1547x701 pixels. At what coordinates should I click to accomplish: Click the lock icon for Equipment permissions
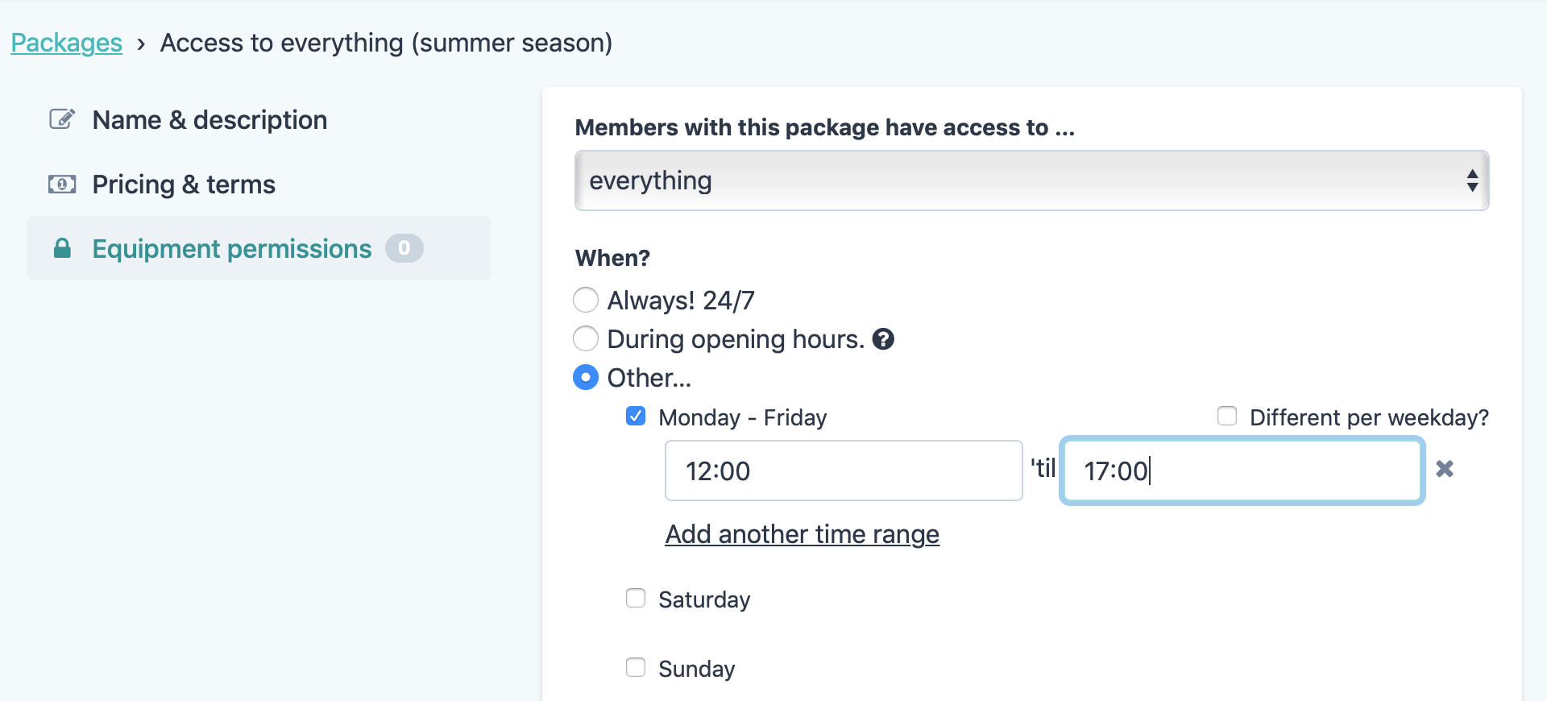tap(62, 248)
